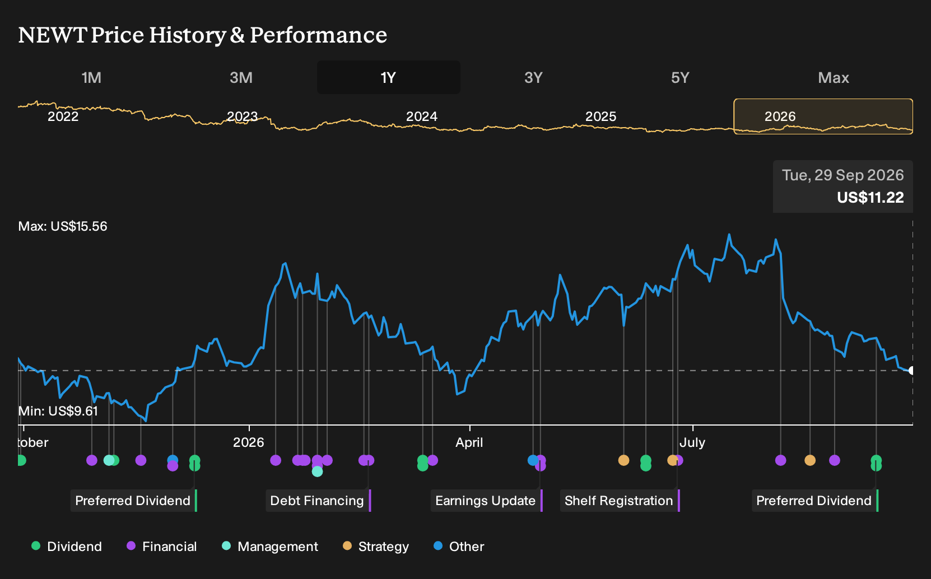Open Preferred Dividend label after July
The width and height of the screenshot is (931, 579).
pos(815,501)
